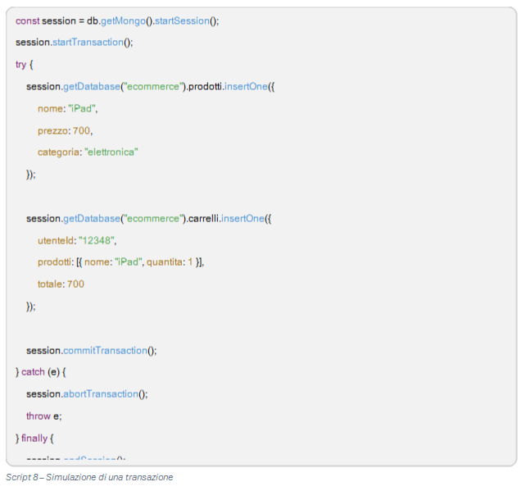Select the carrelli insertOne call
Viewport: 526px width, 491px height.
243,219
